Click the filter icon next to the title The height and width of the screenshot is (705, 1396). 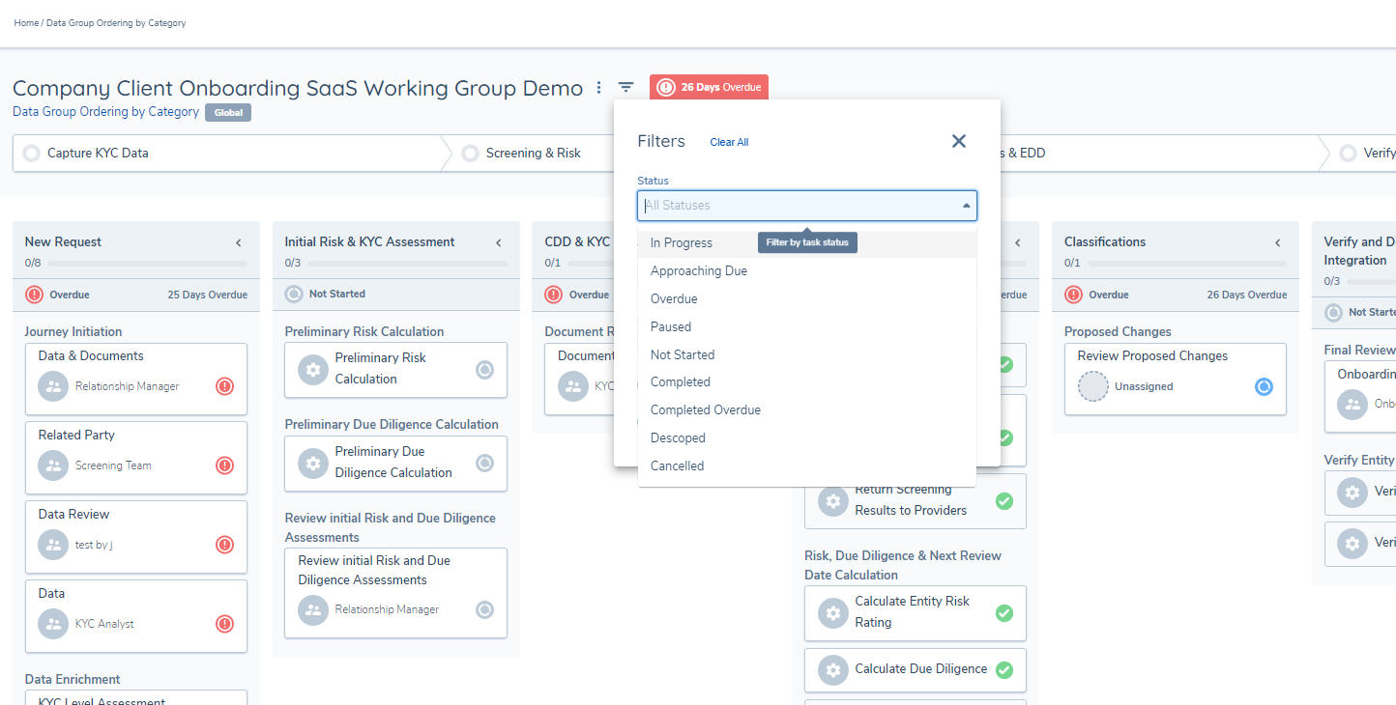coord(626,88)
